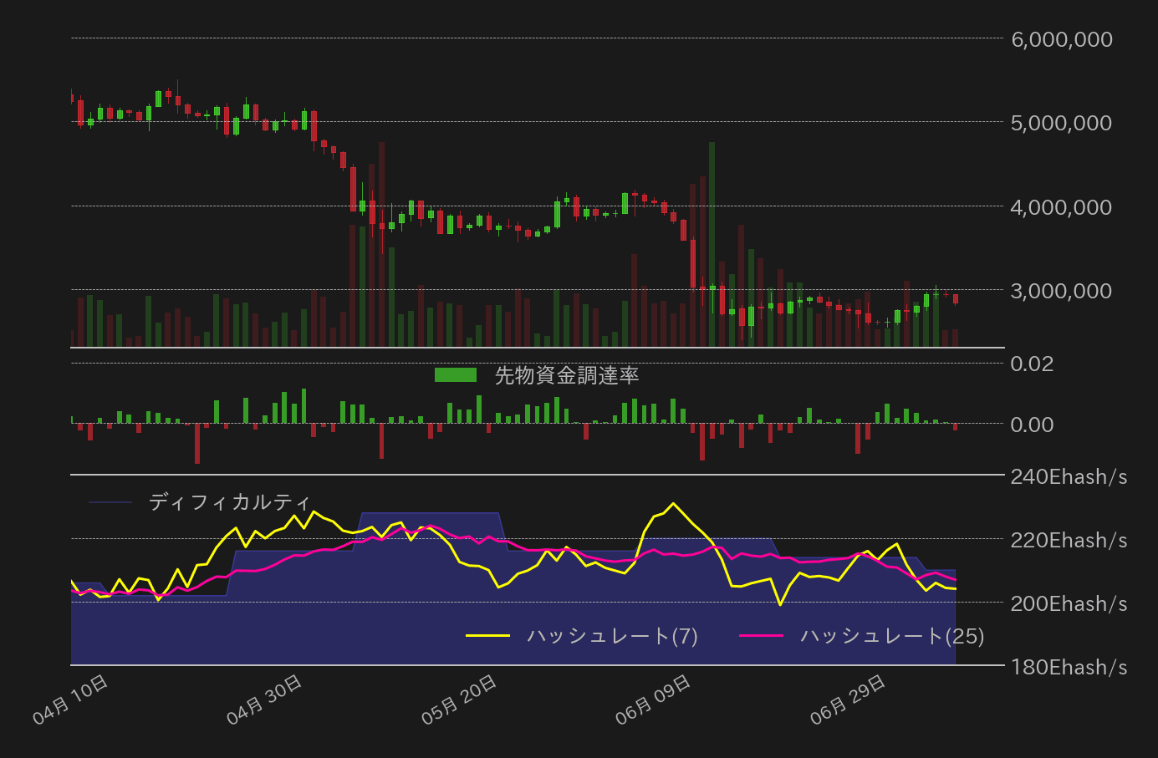The height and width of the screenshot is (758, 1158).
Task: Click the 0.00 funding rate gridline
Action: pos(502,425)
